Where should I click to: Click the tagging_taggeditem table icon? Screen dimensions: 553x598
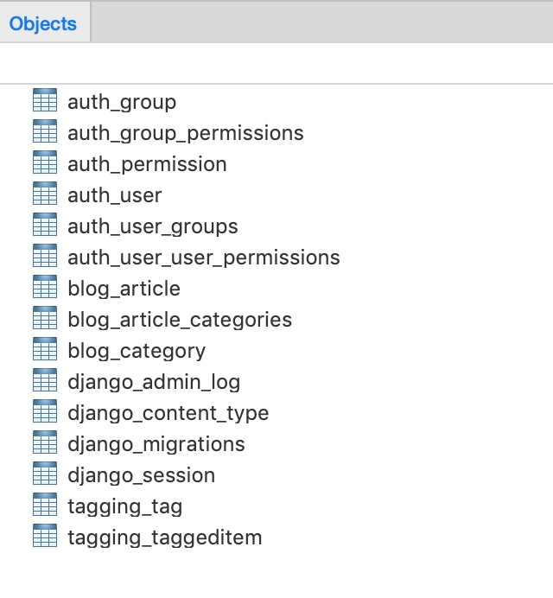tap(44, 538)
